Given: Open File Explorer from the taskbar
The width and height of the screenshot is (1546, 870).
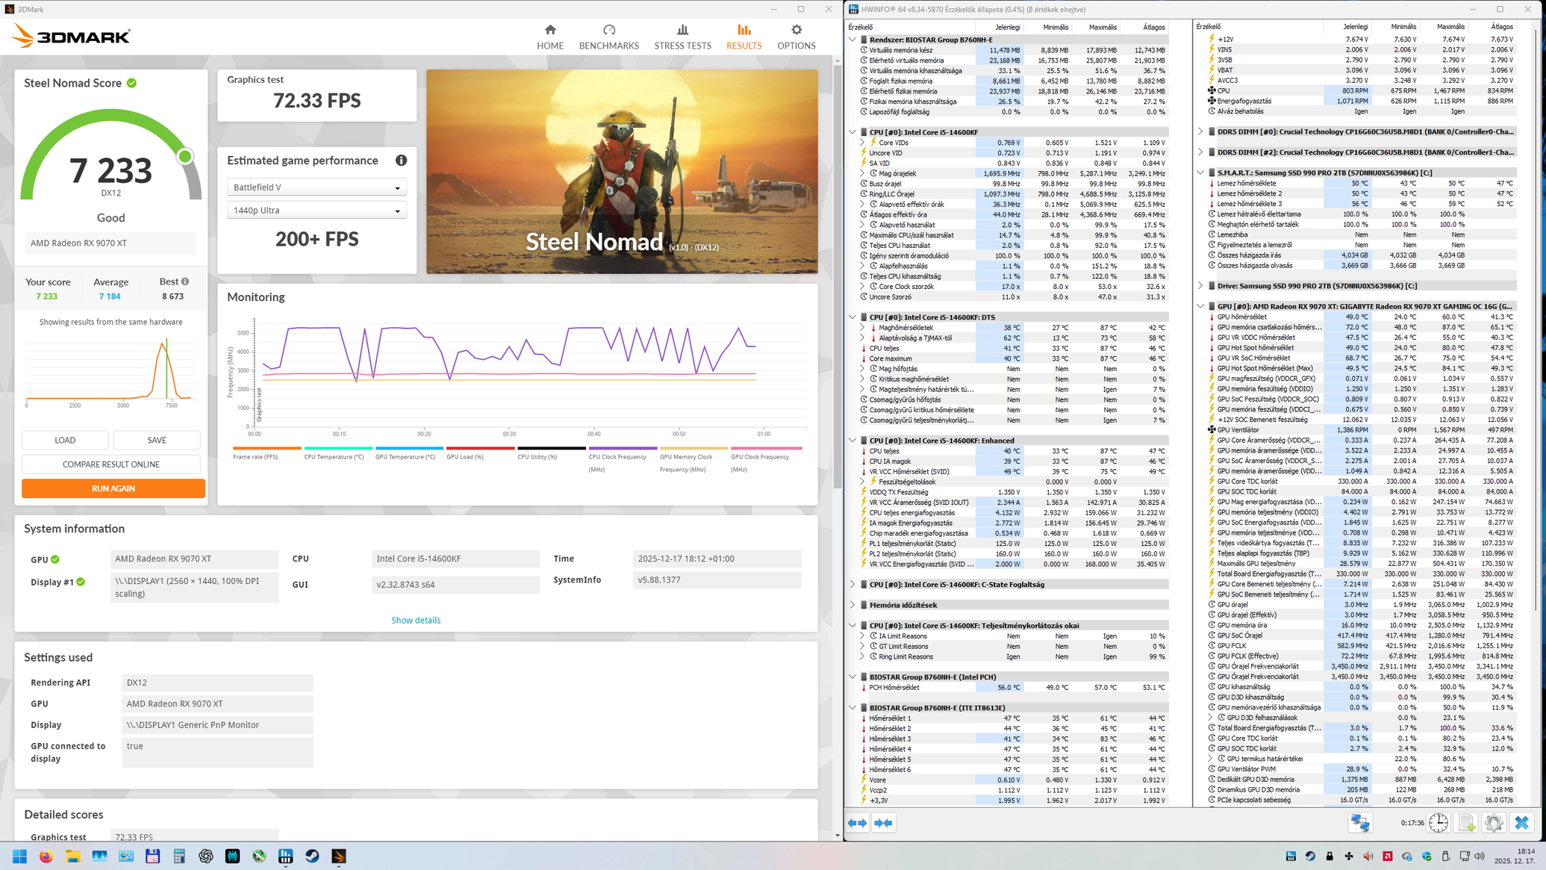Looking at the screenshot, I should 72,856.
